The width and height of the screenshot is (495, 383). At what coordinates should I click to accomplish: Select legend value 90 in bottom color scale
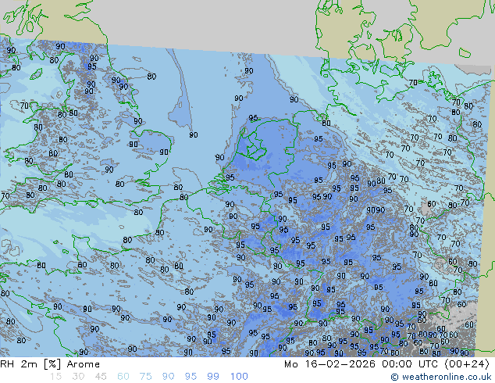point(168,377)
